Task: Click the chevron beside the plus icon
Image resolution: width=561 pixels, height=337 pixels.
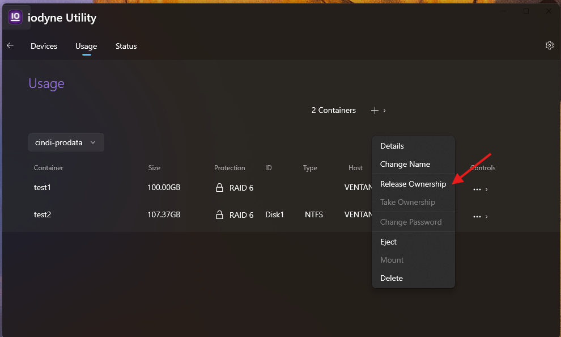Action: click(385, 111)
